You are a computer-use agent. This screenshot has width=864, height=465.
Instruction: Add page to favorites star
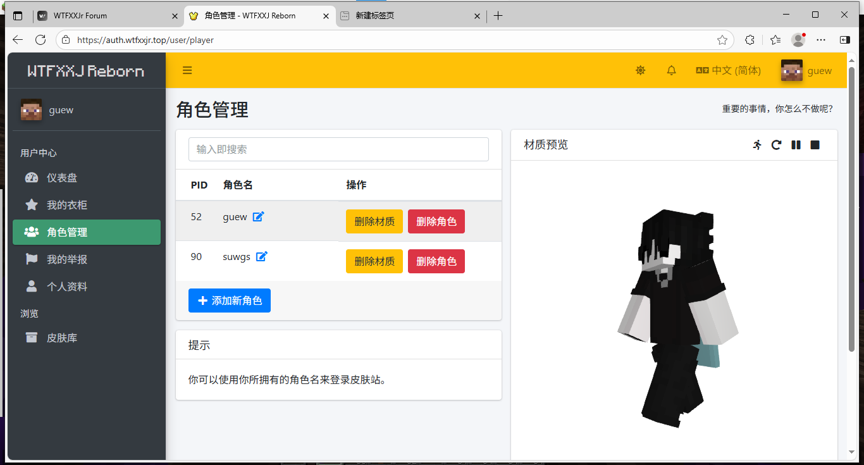point(722,40)
